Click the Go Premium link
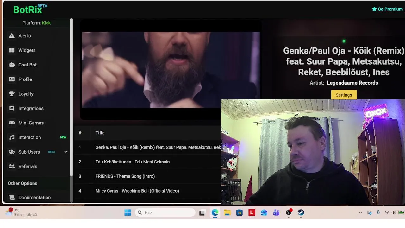 (x=387, y=9)
